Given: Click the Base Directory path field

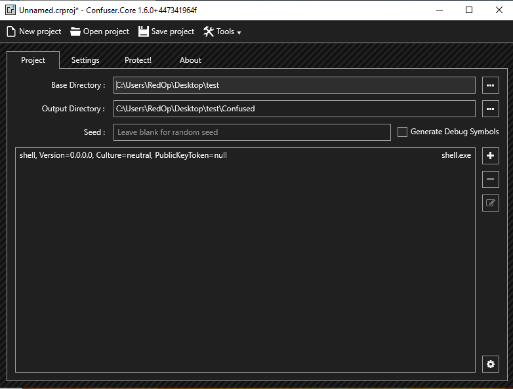Looking at the screenshot, I should [x=294, y=85].
